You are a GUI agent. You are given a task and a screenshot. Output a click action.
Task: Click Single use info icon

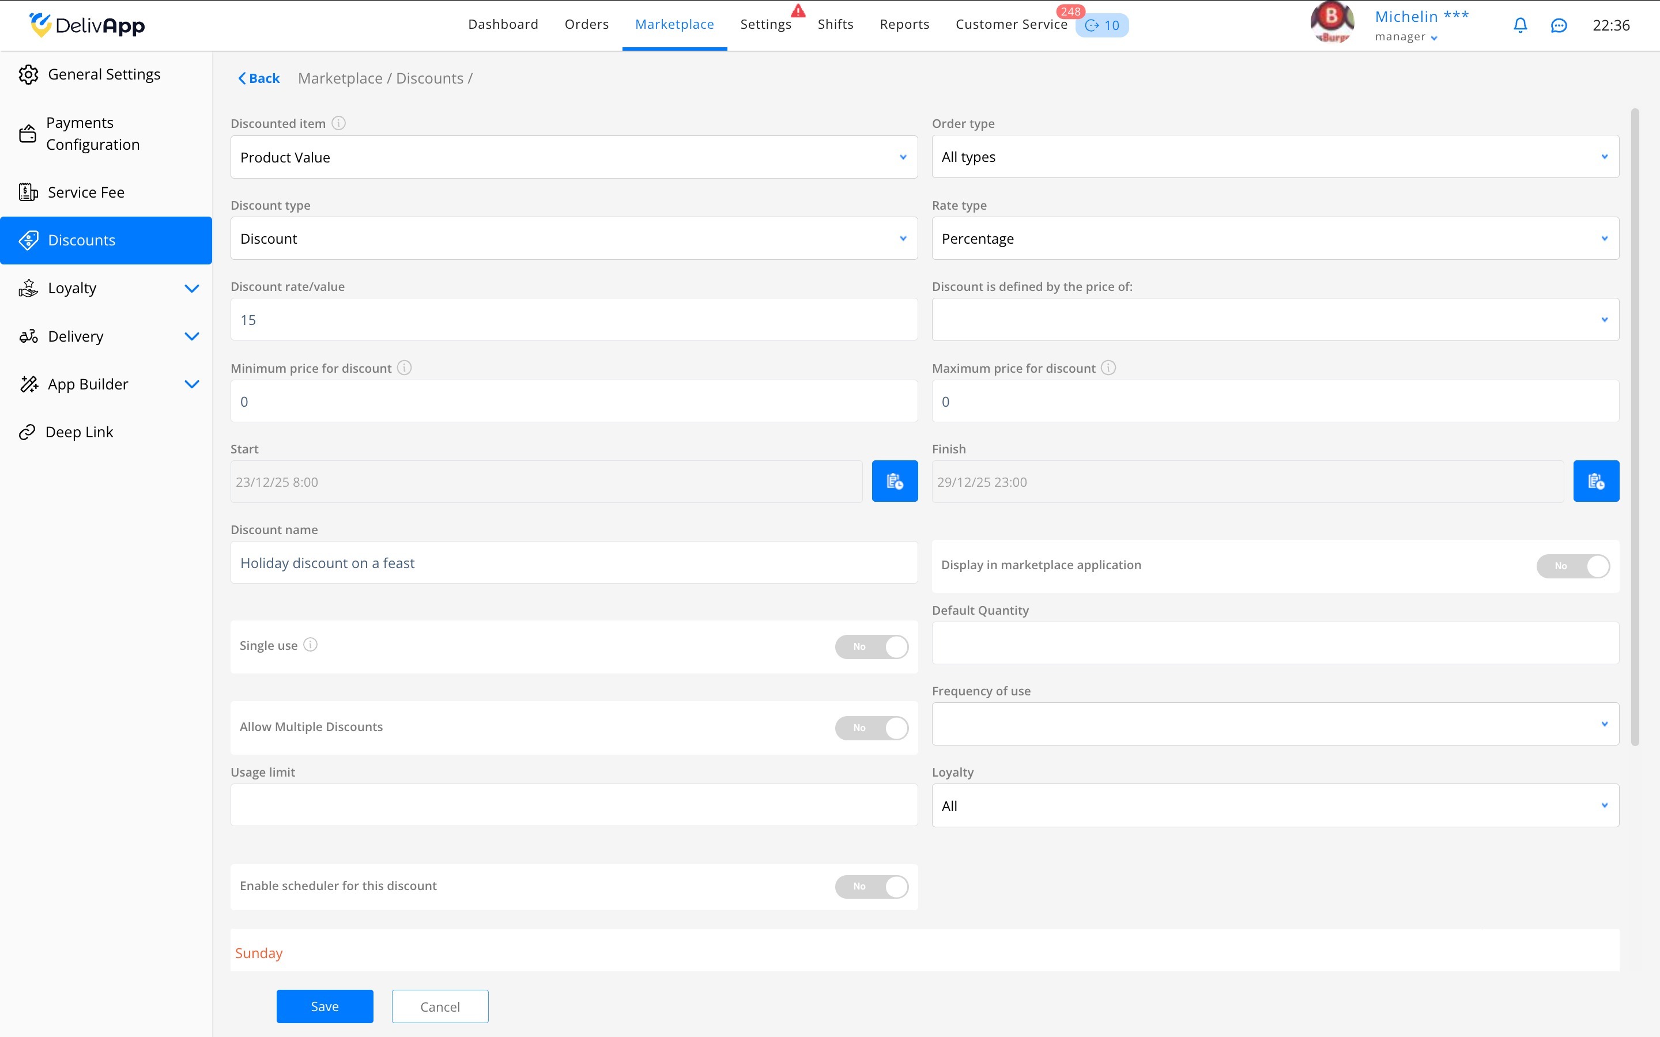click(x=311, y=645)
